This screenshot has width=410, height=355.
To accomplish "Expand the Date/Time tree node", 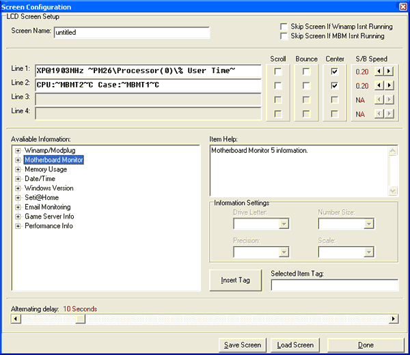I will [18, 179].
